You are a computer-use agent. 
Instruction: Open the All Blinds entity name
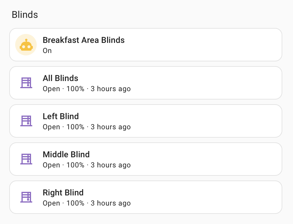pyautogui.click(x=60, y=78)
